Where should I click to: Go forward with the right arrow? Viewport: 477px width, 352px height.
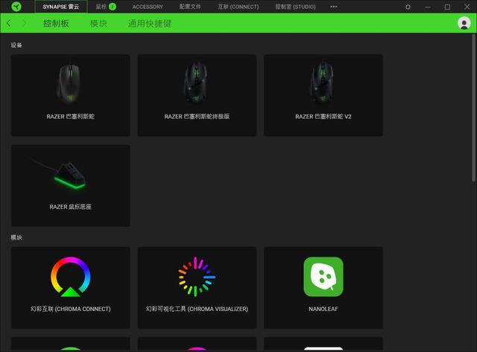point(25,23)
